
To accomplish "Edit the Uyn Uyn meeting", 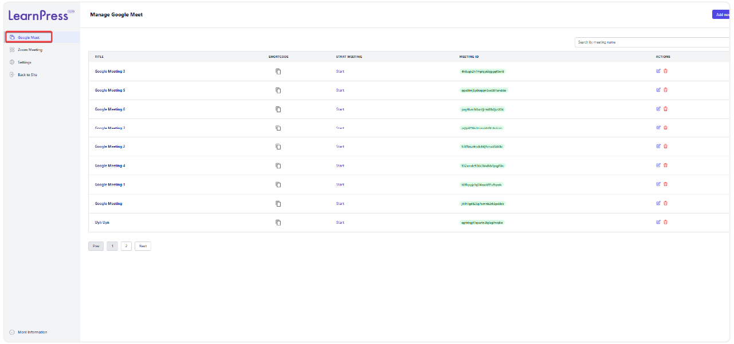I will click(x=658, y=222).
